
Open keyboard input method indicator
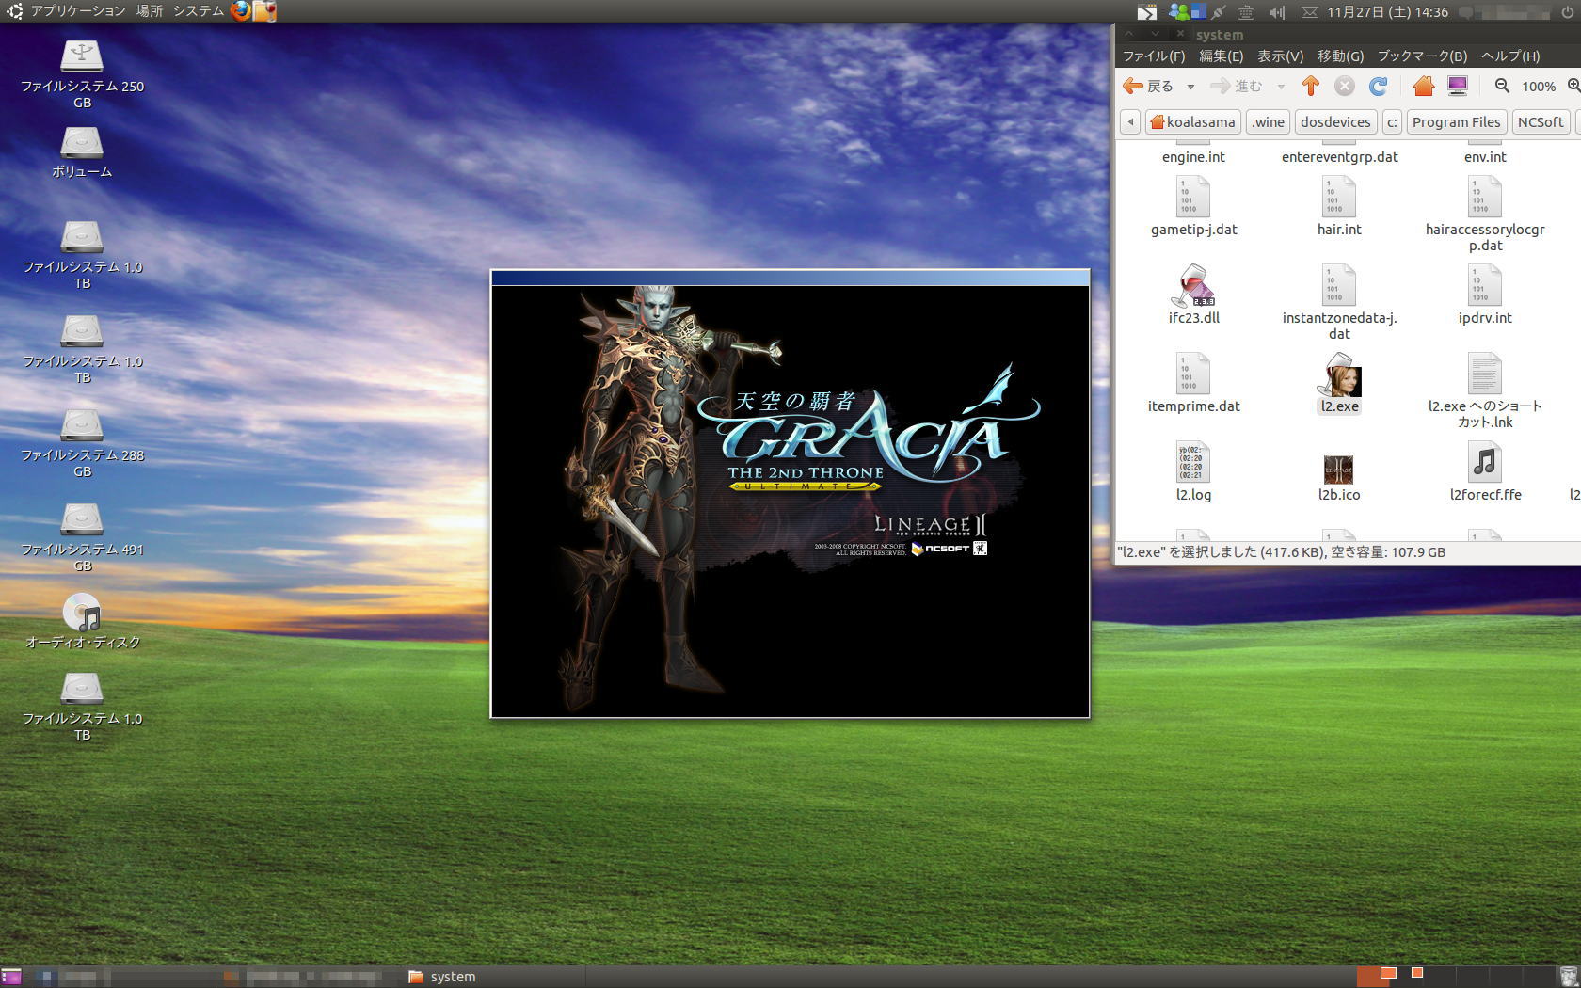[1246, 11]
